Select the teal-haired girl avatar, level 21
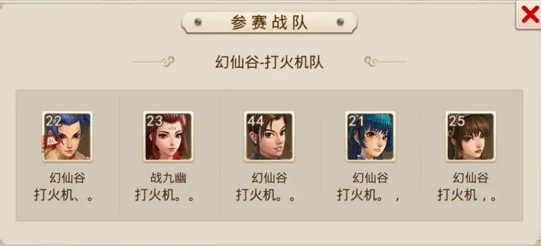Screen dimensions: 541x246 pos(370,137)
